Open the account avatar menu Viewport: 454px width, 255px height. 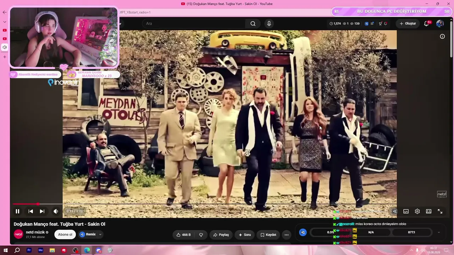point(440,23)
